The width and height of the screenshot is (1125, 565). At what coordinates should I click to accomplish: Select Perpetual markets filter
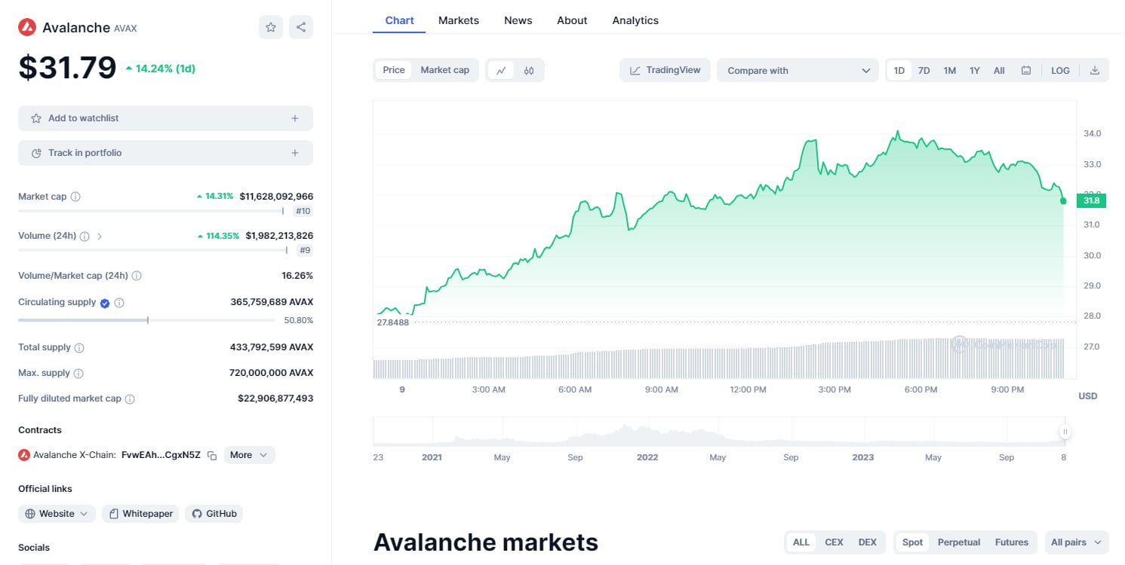(x=958, y=542)
